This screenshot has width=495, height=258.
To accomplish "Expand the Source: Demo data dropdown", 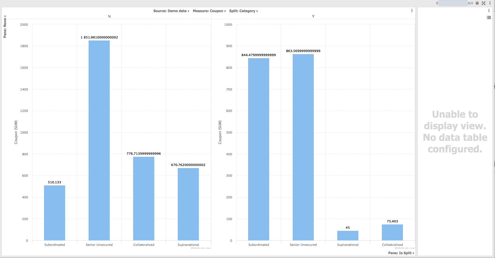I will coord(171,11).
